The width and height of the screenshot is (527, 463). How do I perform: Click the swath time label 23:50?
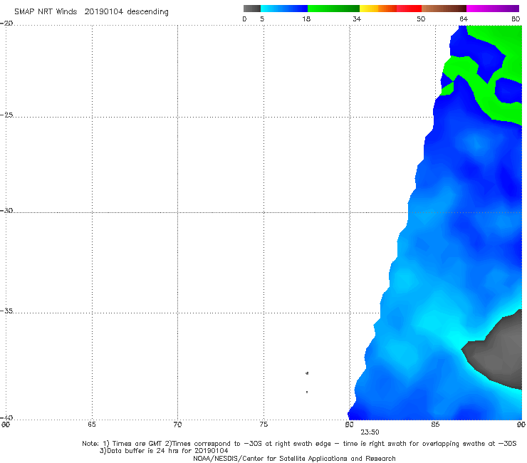point(370,432)
